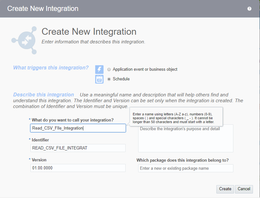Select the Schedule radio button

[x=109, y=79]
